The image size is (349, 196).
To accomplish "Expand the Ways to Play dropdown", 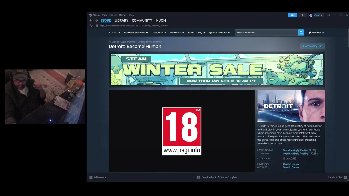I will (x=196, y=33).
